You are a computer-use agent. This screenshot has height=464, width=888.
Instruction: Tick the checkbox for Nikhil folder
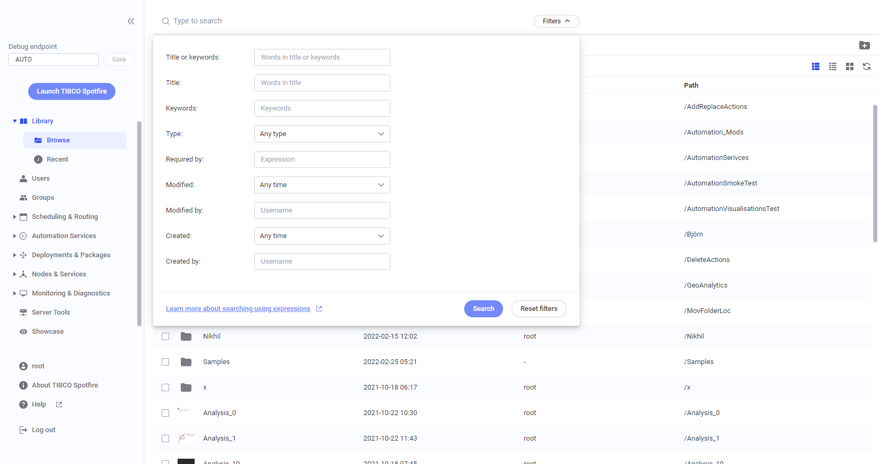coord(165,336)
